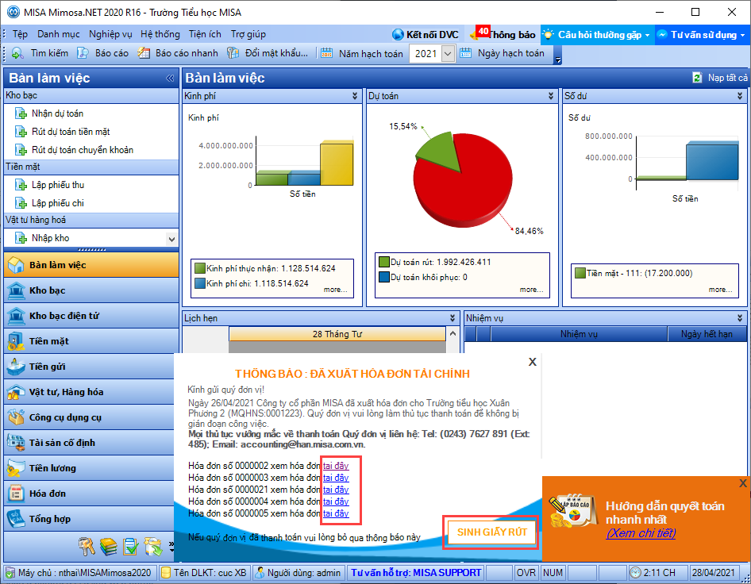Switch to Hóa đơn module

89,494
